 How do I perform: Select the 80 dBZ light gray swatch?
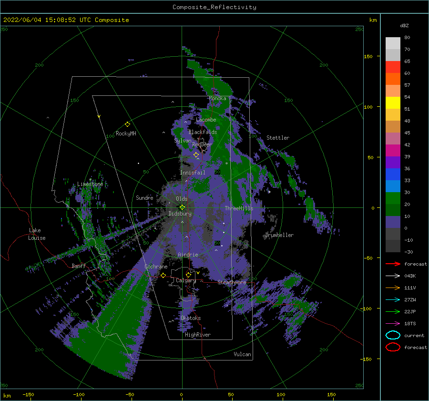pos(393,43)
